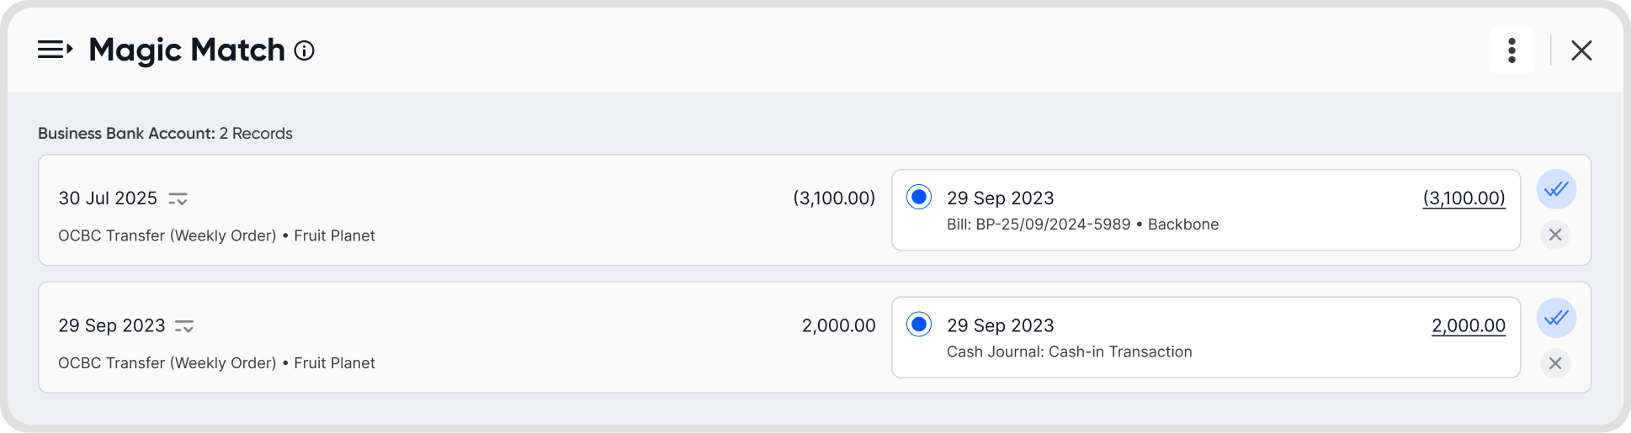Confirm match for the 3,100.00 record
Screen dimensions: 1631x433
click(x=1556, y=189)
